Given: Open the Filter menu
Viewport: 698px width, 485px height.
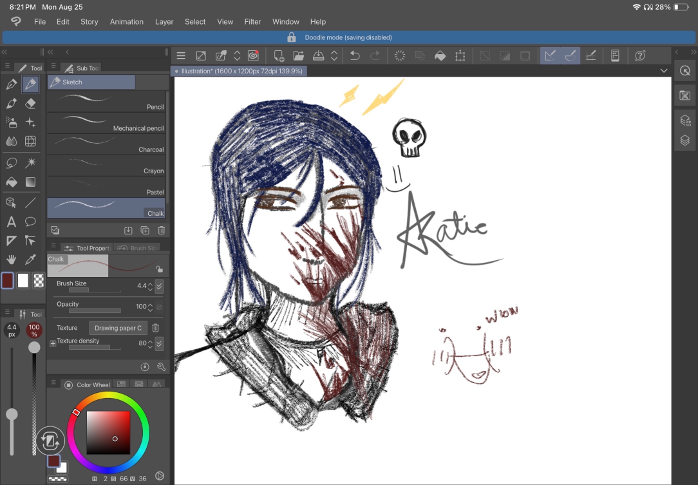Looking at the screenshot, I should [252, 21].
